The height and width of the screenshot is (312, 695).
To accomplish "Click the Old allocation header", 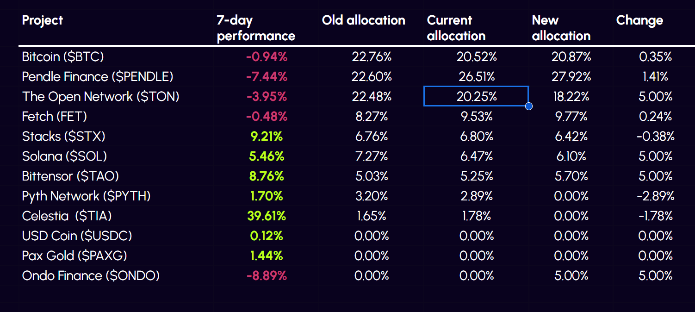I will (x=363, y=20).
